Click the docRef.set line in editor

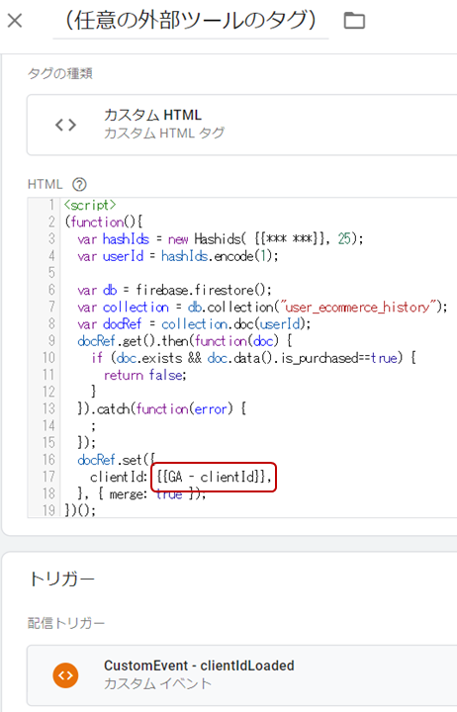tap(117, 460)
